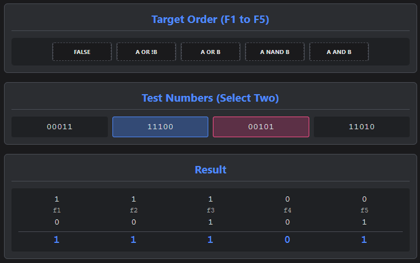
Task: Click the blue f1 output value 1
Action: (x=57, y=239)
